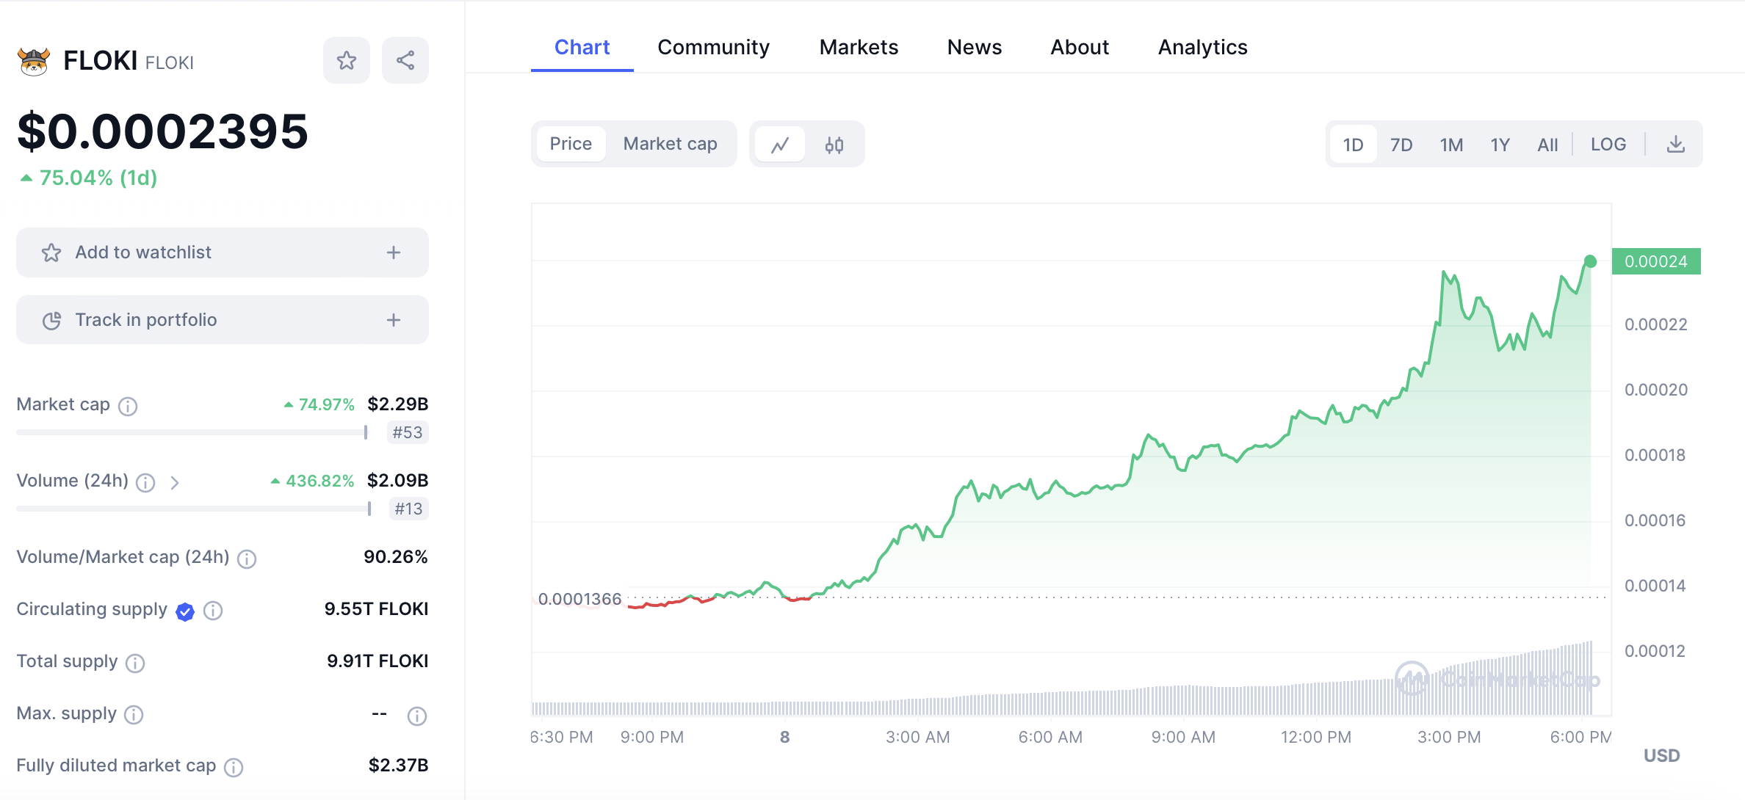1745x800 pixels.
Task: Click the Max. supply info icon
Action: click(x=134, y=715)
